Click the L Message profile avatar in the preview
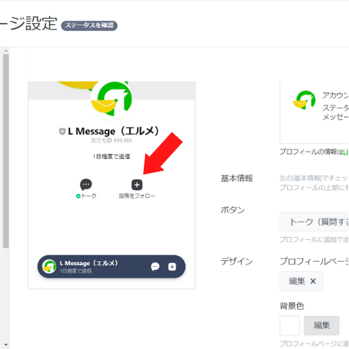The width and height of the screenshot is (349, 349). pos(111,100)
